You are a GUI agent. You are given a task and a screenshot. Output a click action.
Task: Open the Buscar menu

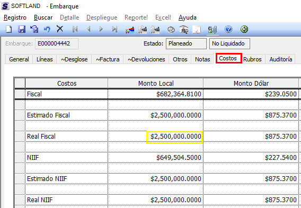pyautogui.click(x=43, y=17)
